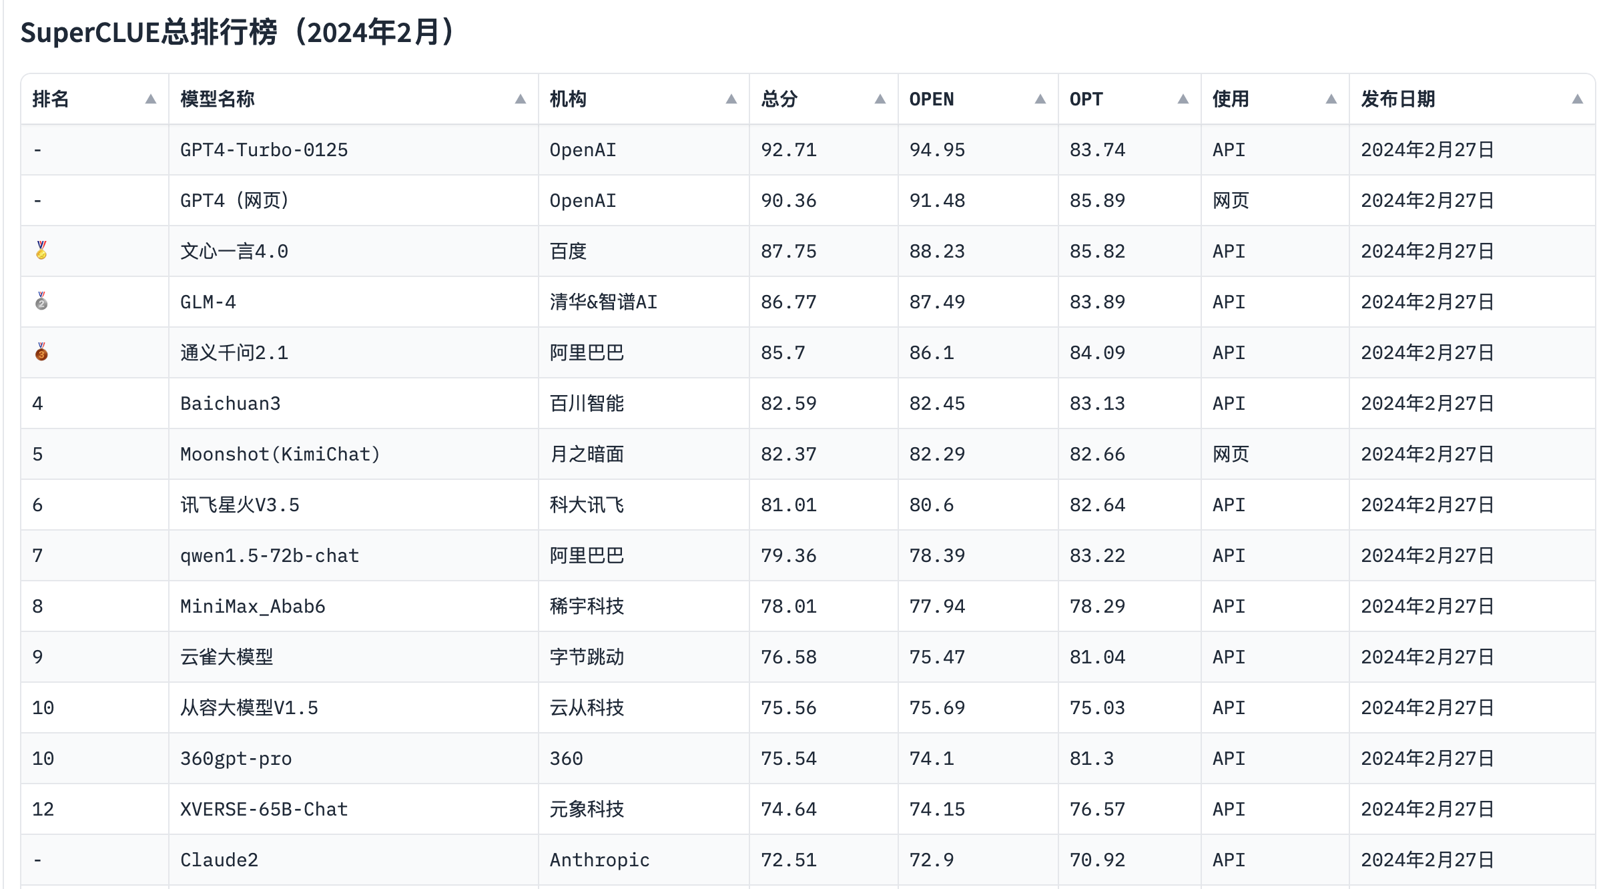The image size is (1611, 889).
Task: Sort by 发布日期 column arrow
Action: pyautogui.click(x=1578, y=99)
